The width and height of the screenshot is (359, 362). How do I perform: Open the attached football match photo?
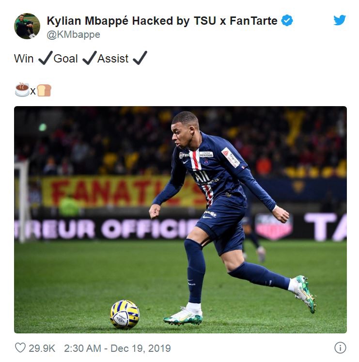pos(180,220)
